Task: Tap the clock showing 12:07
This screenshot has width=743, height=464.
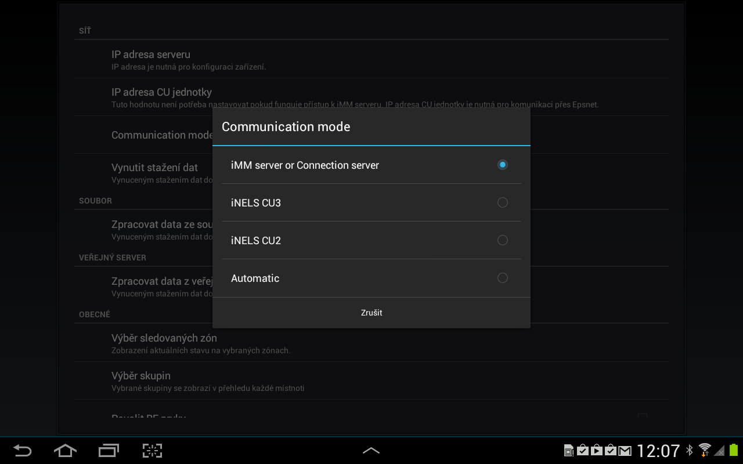Action: coord(658,451)
